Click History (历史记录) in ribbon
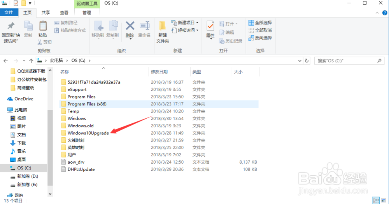Viewport: 389px width, 204px height. [x=231, y=41]
